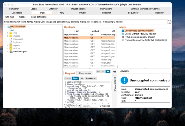Click the search help icon in request panel
Screen dimensions: 185x126
click(66, 106)
